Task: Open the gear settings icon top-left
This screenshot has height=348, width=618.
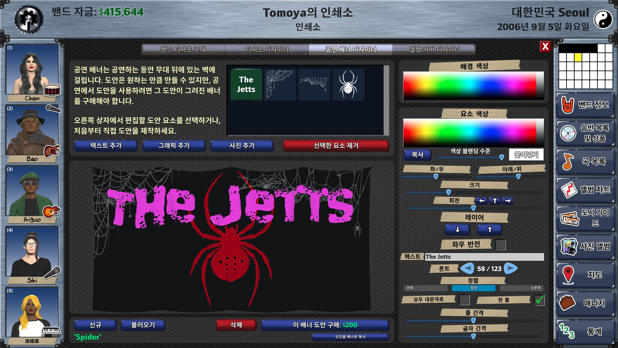Action: 29,19
